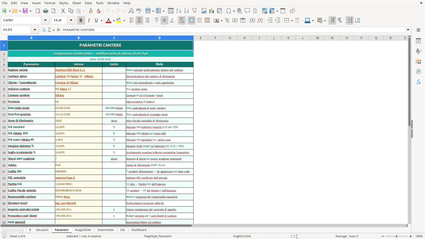
Task: Clear direct formatting
Action: coord(99,11)
